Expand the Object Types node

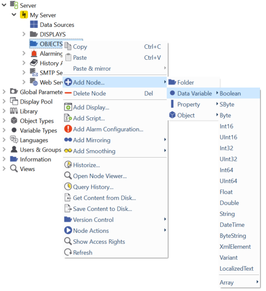[x=4, y=120]
